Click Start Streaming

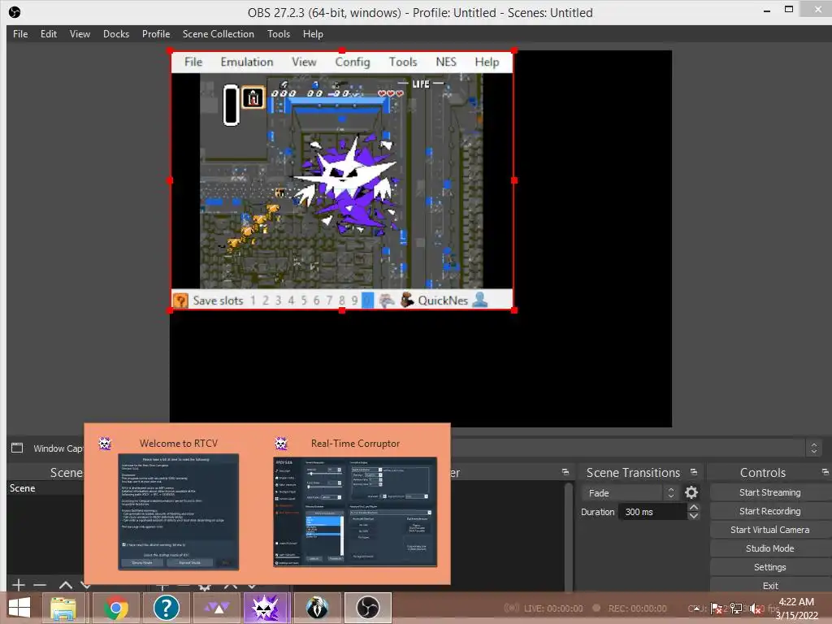769,492
